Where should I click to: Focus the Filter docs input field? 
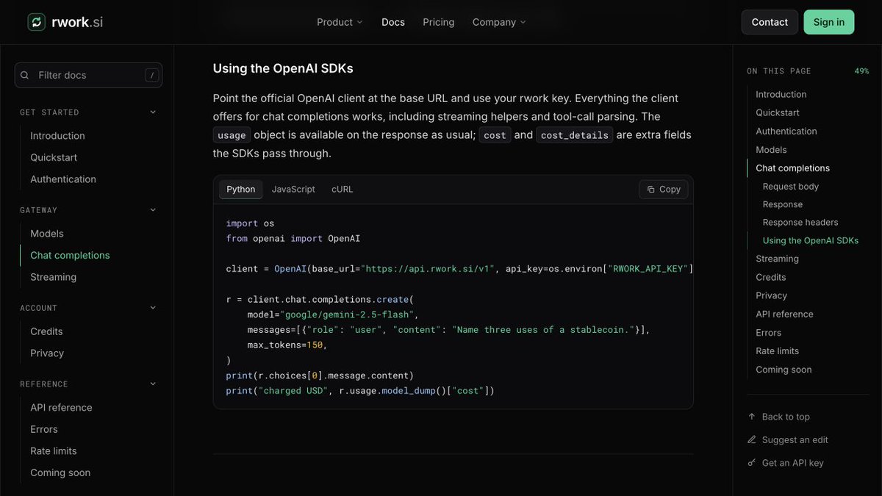[x=88, y=75]
